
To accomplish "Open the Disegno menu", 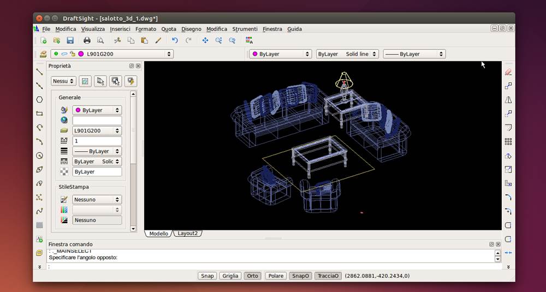I will pos(191,29).
